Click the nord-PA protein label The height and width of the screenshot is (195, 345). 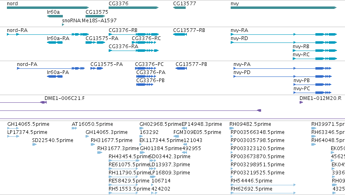(27, 64)
